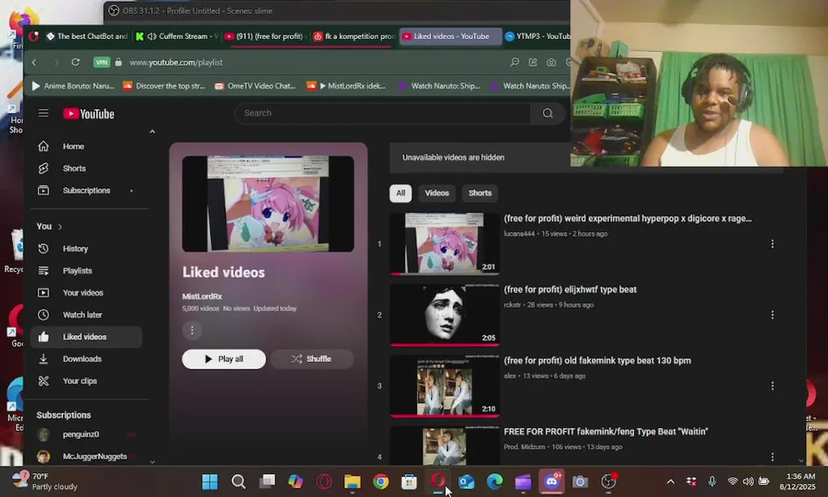Click the Shuffle button

click(312, 359)
